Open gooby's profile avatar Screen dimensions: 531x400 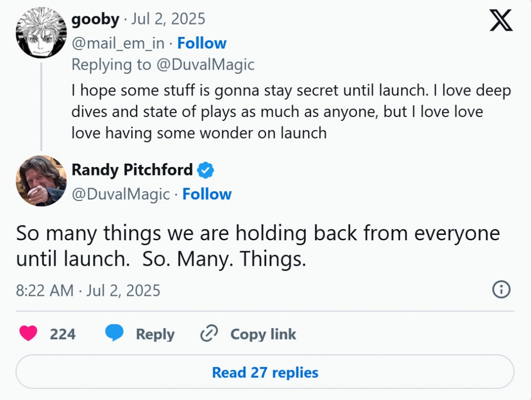point(41,33)
